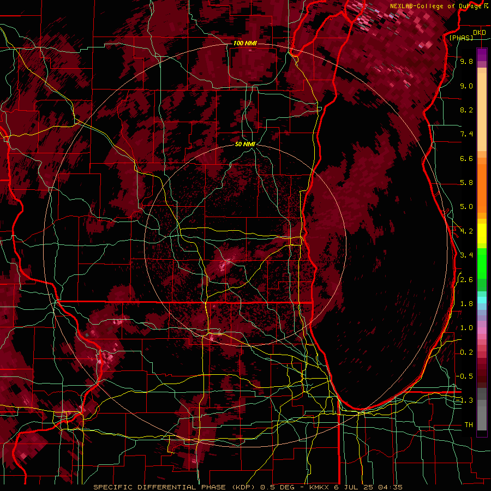Click the yellow segment of the color bar

tap(482, 233)
